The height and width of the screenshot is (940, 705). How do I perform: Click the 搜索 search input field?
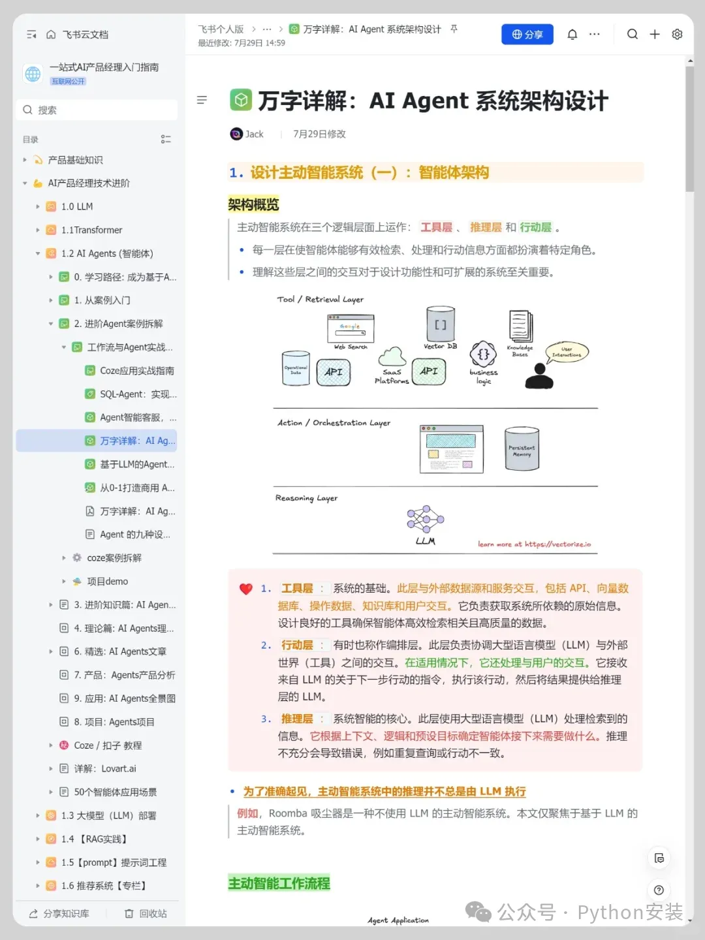97,110
